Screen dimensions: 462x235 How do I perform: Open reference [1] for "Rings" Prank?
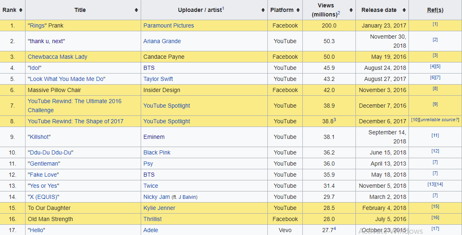[435, 24]
